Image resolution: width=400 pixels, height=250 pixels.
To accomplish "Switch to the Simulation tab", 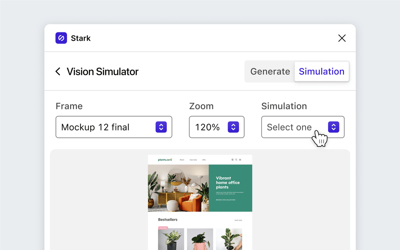I will 322,71.
